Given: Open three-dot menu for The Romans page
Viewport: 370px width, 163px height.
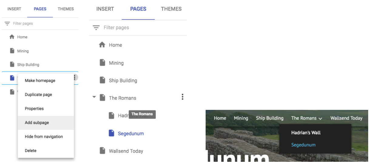Looking at the screenshot, I should click(182, 97).
